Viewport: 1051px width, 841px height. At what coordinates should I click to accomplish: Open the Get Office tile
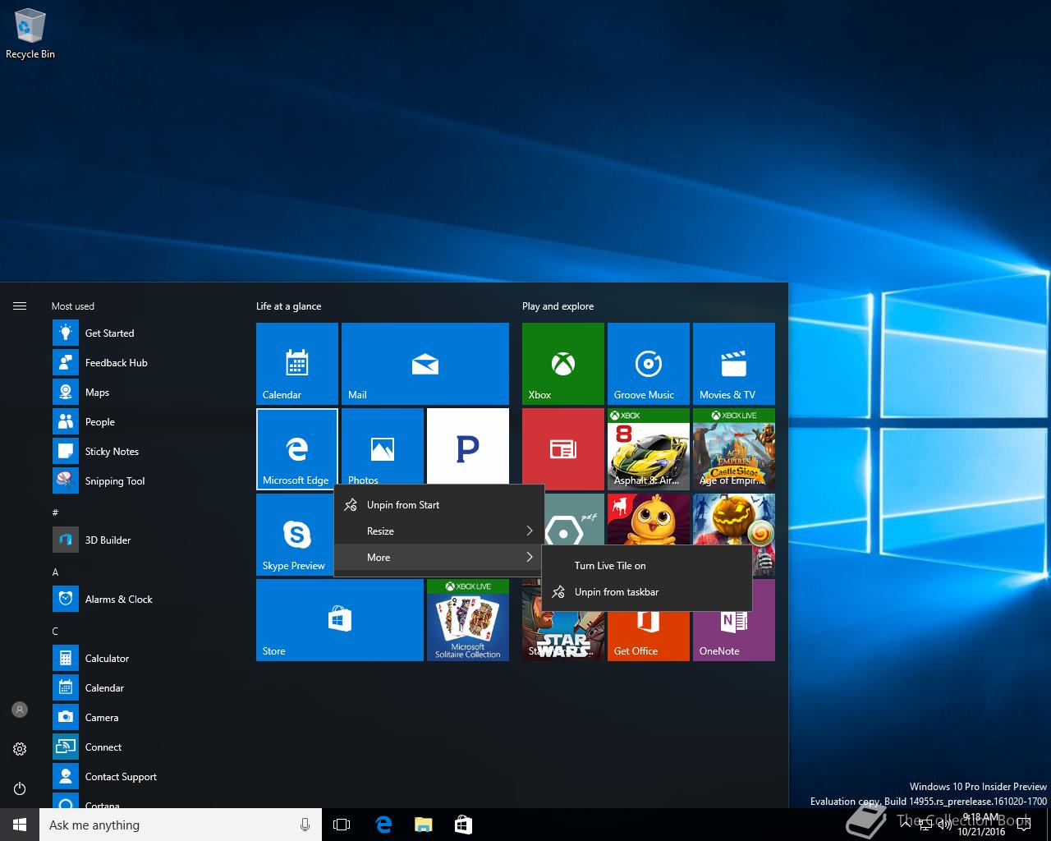pos(649,636)
